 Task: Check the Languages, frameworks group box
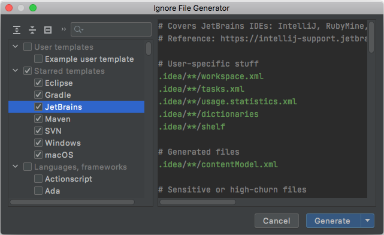click(28, 167)
